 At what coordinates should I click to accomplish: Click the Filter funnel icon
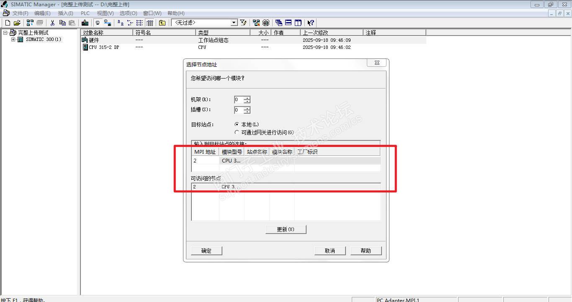tap(243, 23)
